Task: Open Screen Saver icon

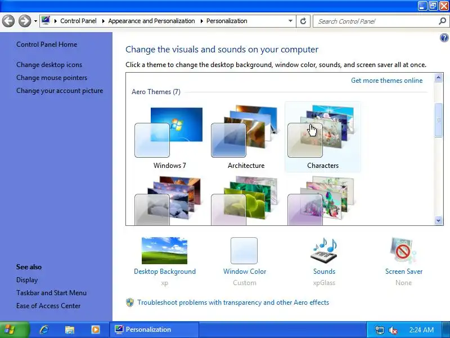Action: pyautogui.click(x=403, y=250)
